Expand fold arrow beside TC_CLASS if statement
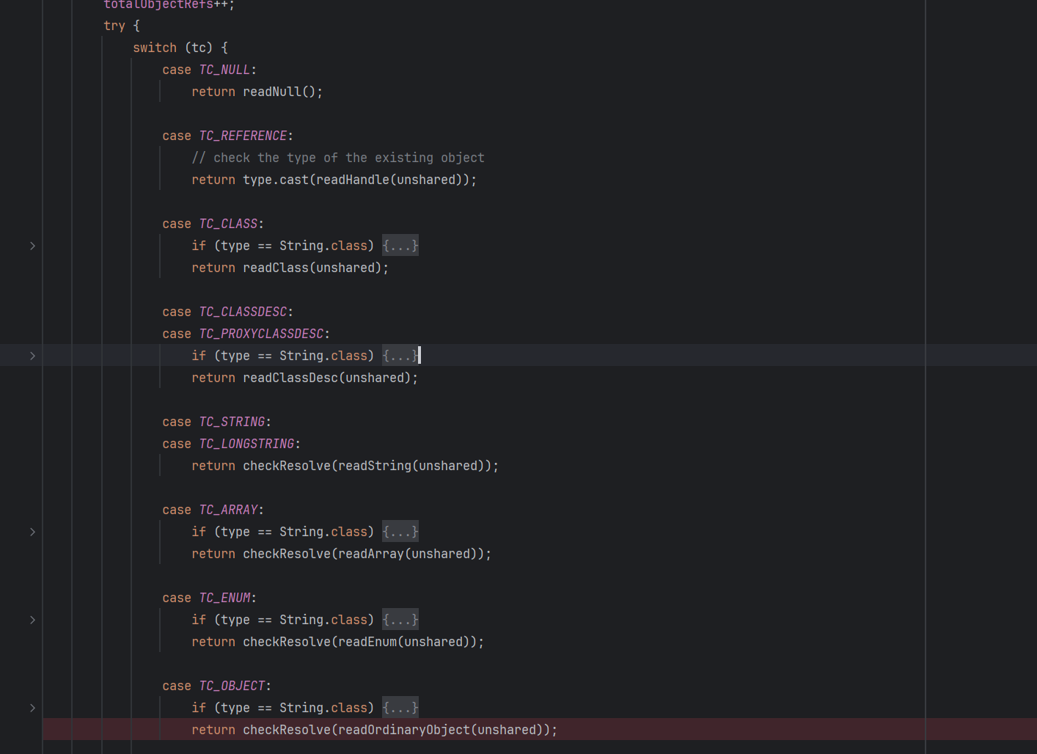The height and width of the screenshot is (754, 1037). point(32,246)
